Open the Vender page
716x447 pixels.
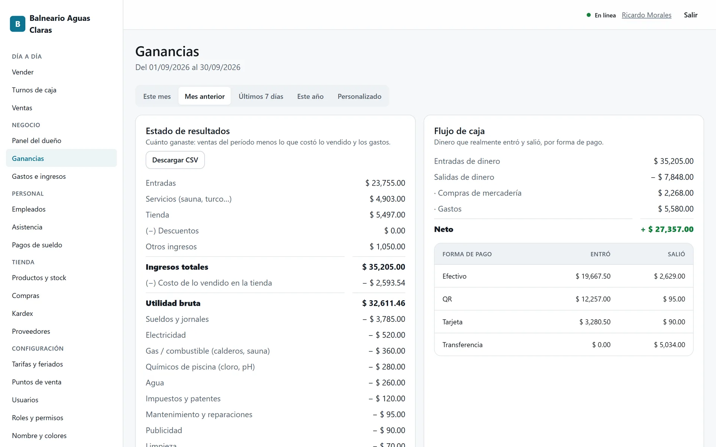[61, 72]
